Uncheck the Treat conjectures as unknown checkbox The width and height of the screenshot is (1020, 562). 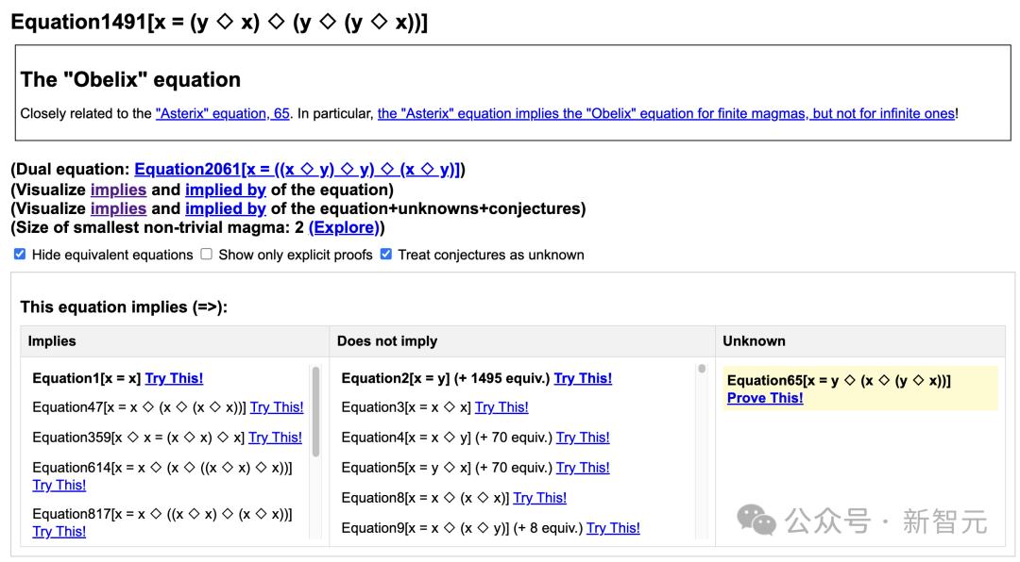tap(385, 255)
